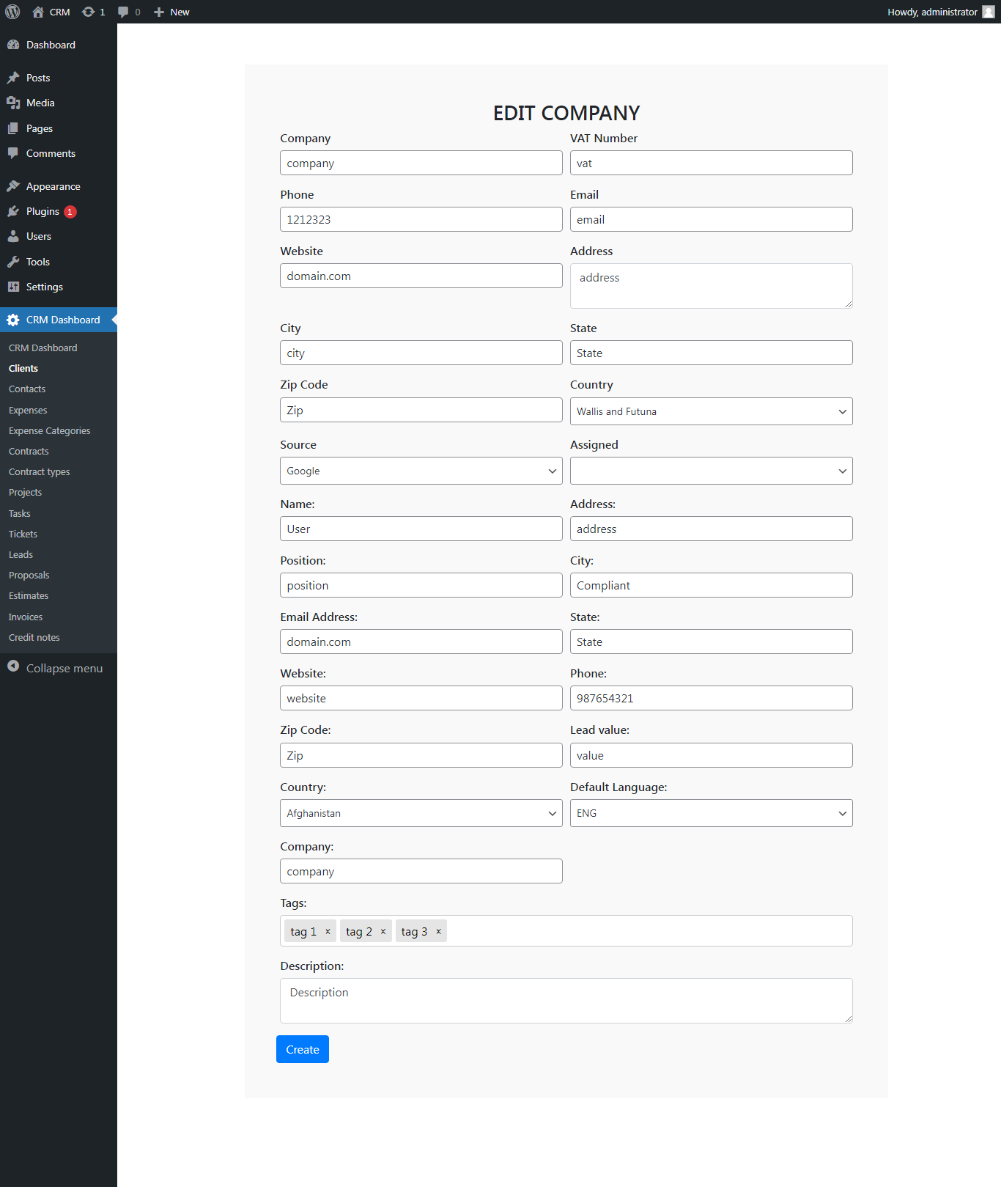Open the Default Language dropdown
The image size is (1001, 1187).
click(x=711, y=813)
